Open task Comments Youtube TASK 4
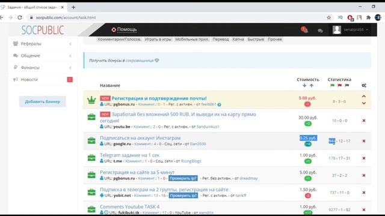Viewport: 385px width, 216px height. pos(130,206)
